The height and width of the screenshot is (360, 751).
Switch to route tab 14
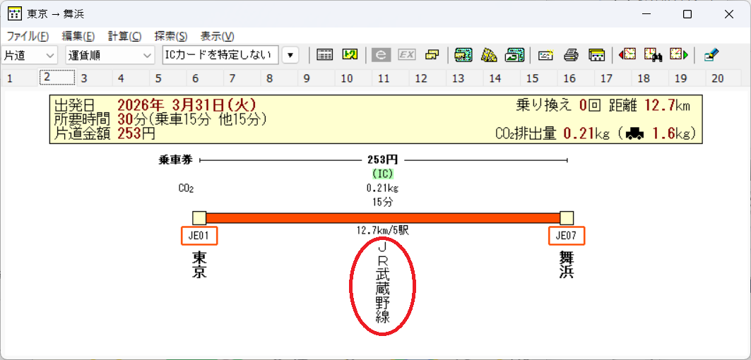(x=502, y=78)
